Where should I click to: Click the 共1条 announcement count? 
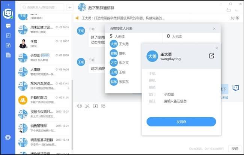point(235,18)
